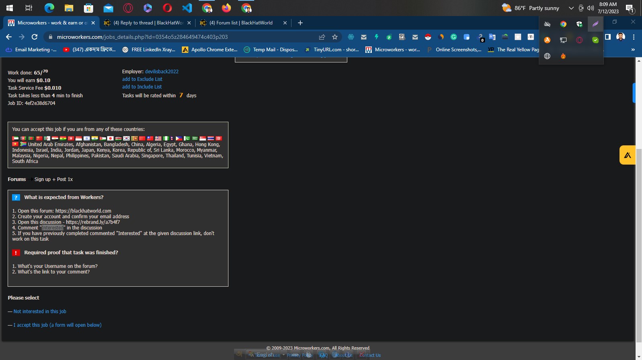Open Windows Security in the system tray
This screenshot has width=642, height=360.
point(579,24)
